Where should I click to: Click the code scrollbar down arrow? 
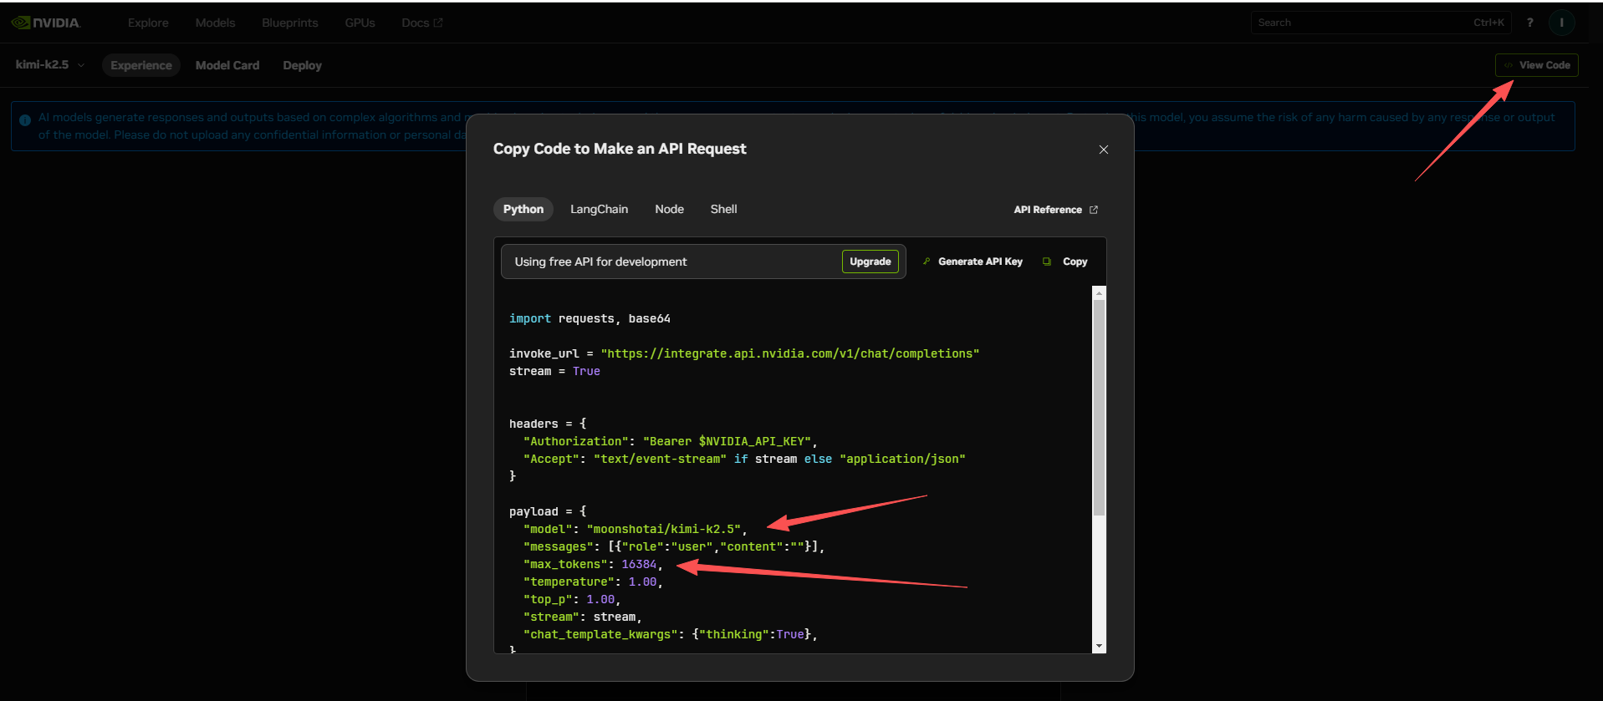click(1100, 646)
